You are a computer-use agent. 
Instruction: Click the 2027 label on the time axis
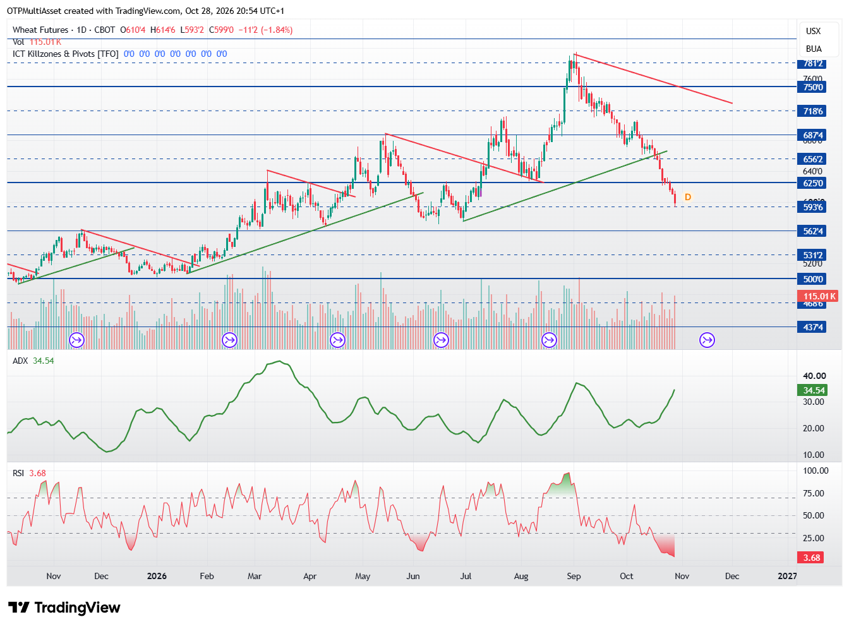[787, 576]
